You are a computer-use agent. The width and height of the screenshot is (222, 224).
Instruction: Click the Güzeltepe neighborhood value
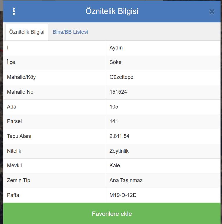121,77
